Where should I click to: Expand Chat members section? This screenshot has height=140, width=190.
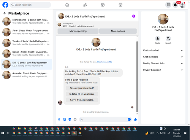[163, 57]
